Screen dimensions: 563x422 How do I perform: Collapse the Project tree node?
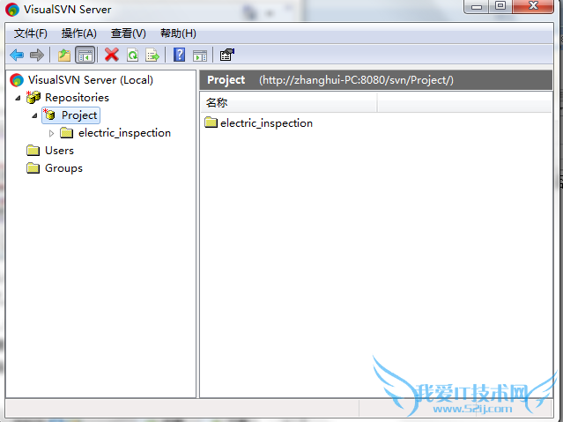[x=35, y=115]
